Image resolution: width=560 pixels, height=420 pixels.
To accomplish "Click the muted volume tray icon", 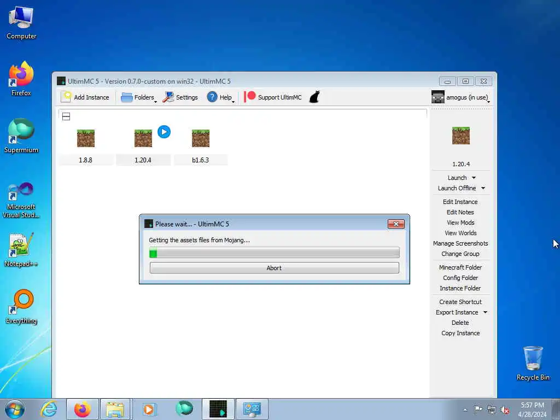I will pyautogui.click(x=505, y=410).
